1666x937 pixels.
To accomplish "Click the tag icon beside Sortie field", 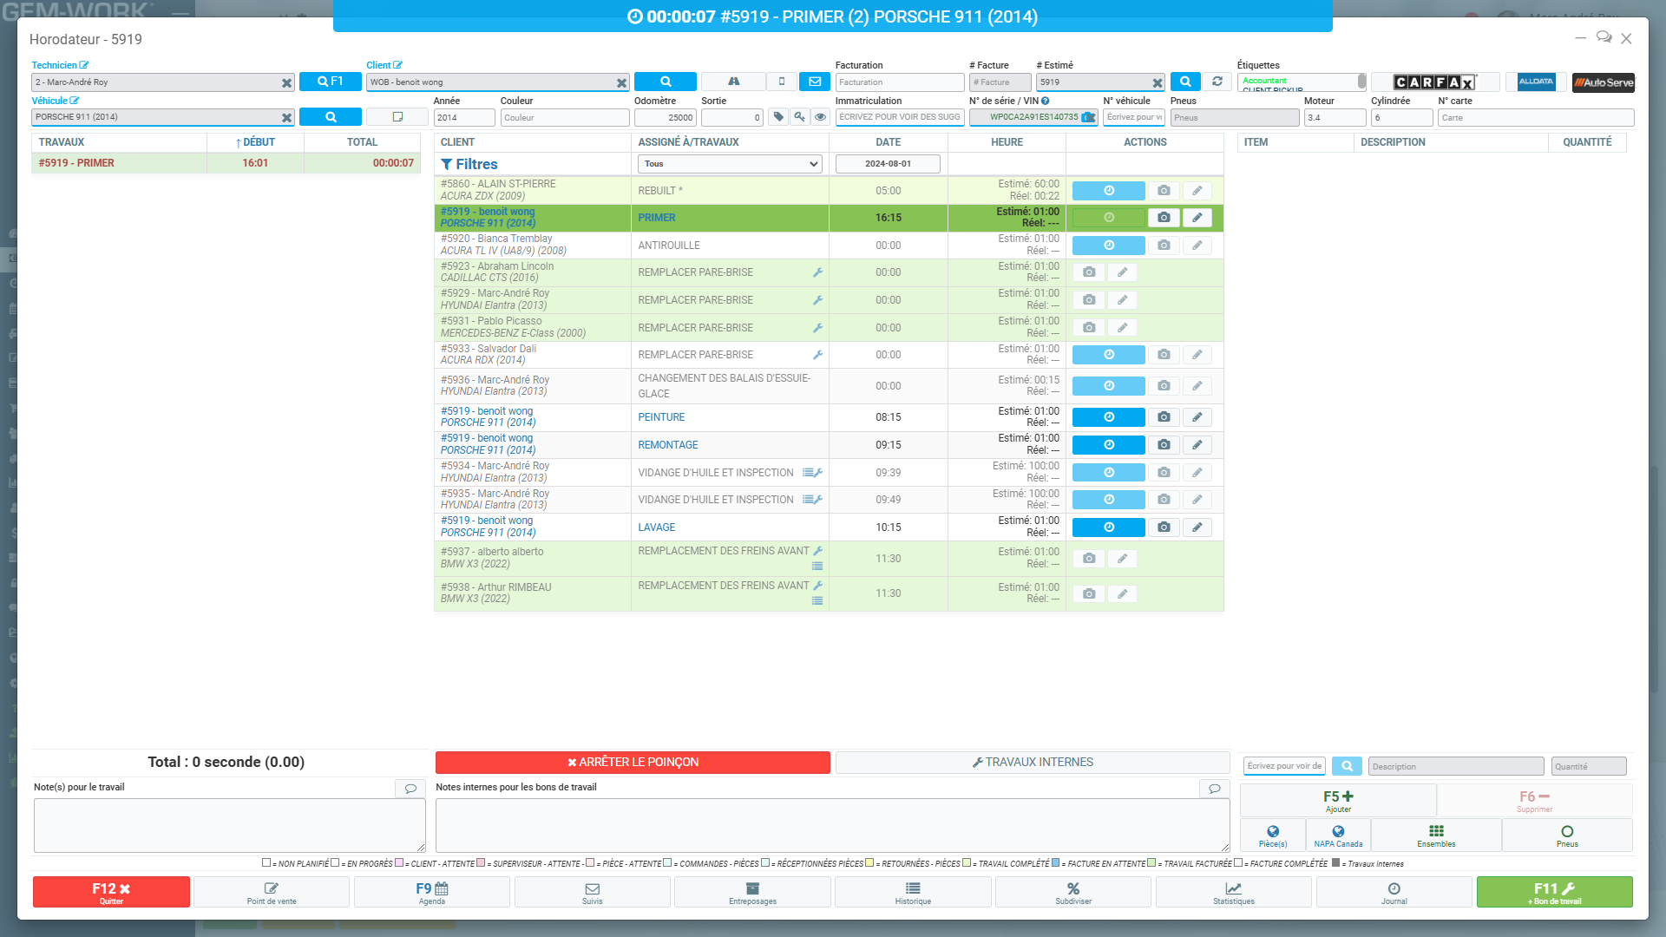I will (778, 117).
